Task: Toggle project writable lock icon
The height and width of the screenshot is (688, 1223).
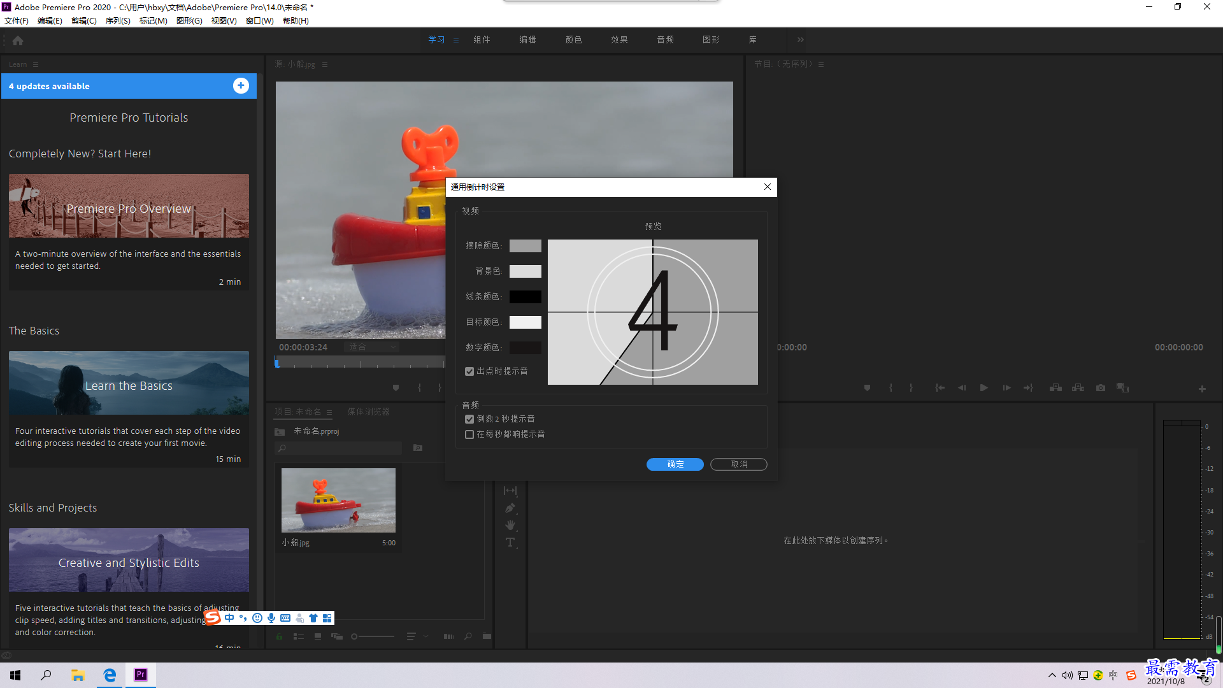Action: [x=279, y=636]
